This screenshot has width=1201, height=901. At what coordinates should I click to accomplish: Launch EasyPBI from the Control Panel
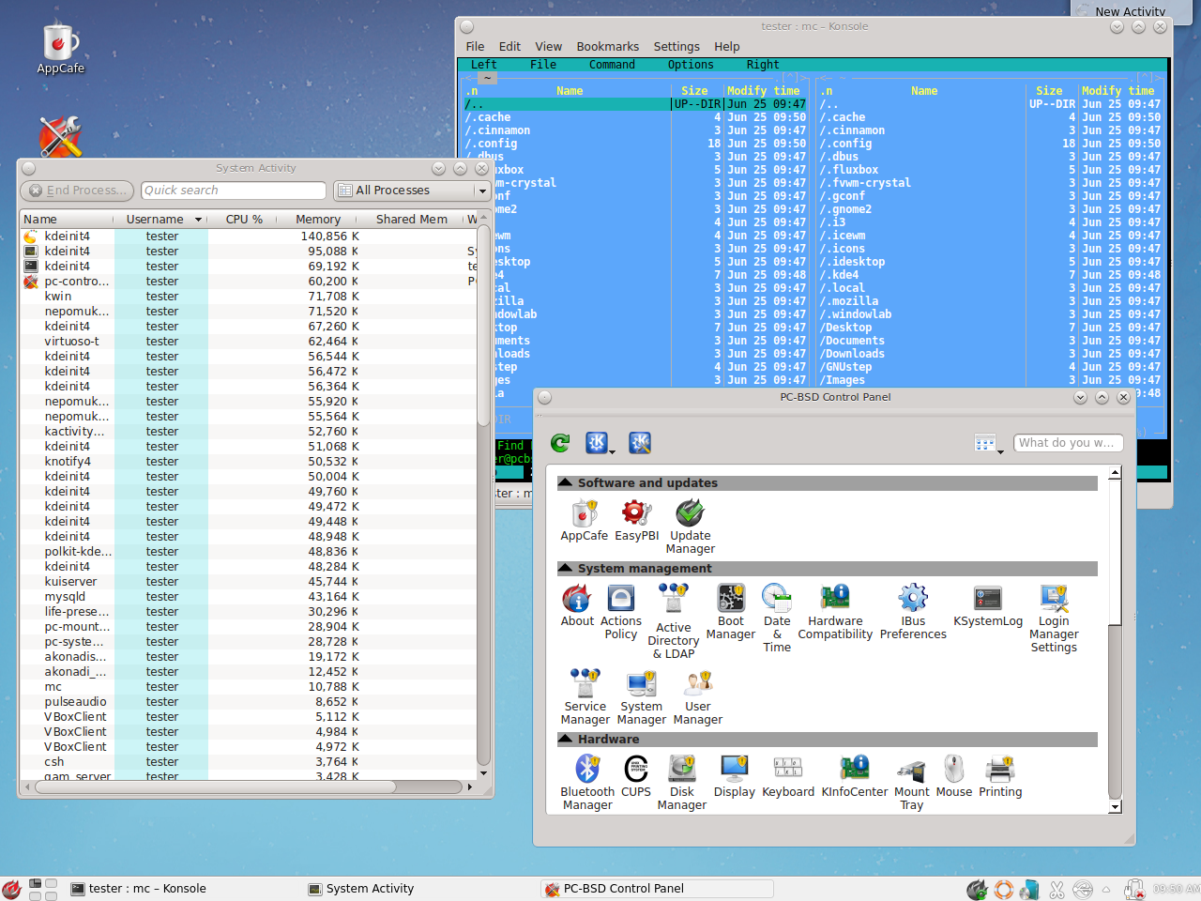(x=636, y=521)
